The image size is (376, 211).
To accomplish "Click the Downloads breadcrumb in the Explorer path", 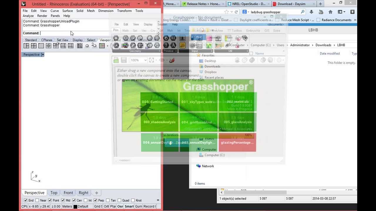I will [323, 45].
